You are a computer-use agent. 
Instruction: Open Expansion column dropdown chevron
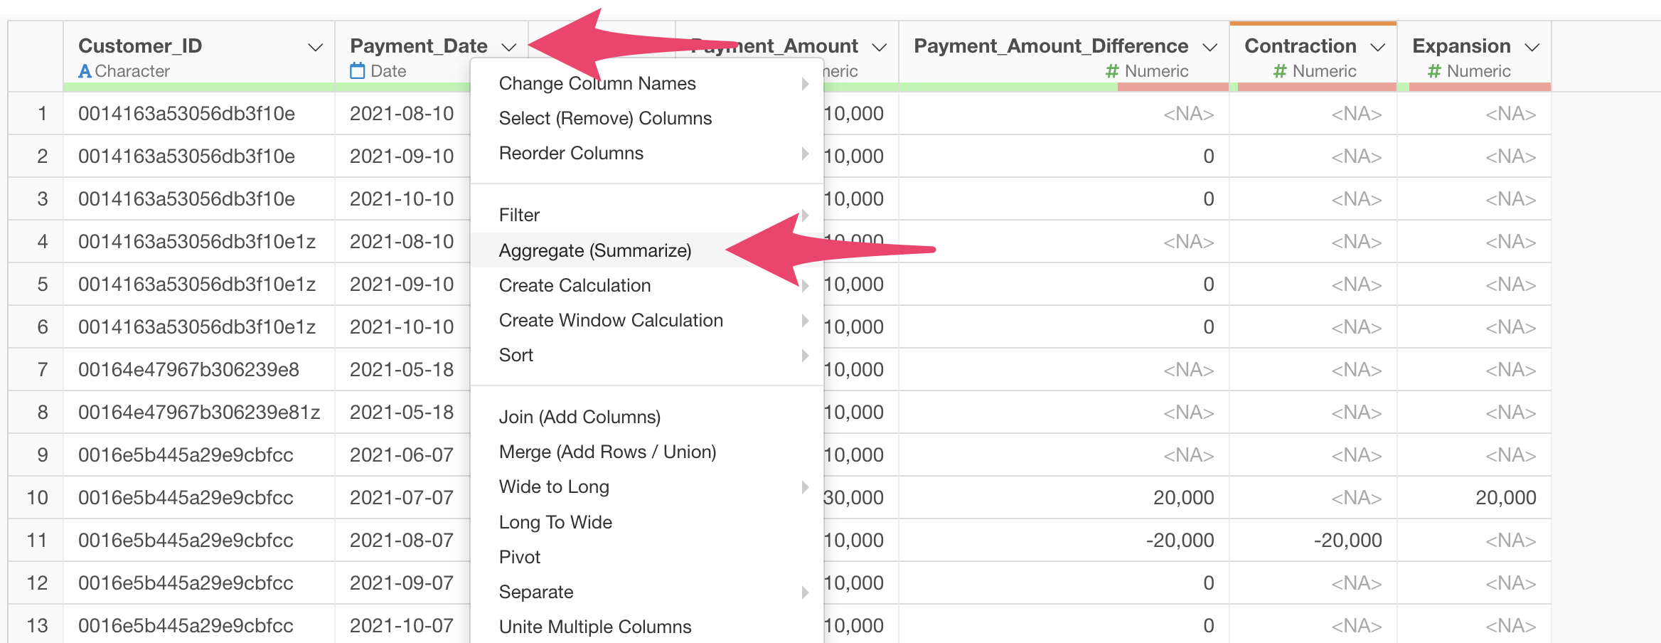(x=1532, y=48)
